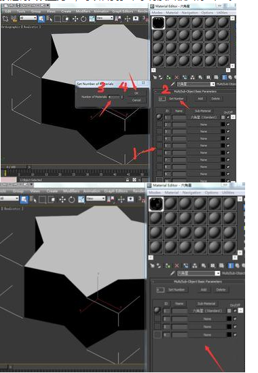Screen dimensions: 258x373
Task: Select the Select Object tool in upper toolbar
Action: pos(41,18)
